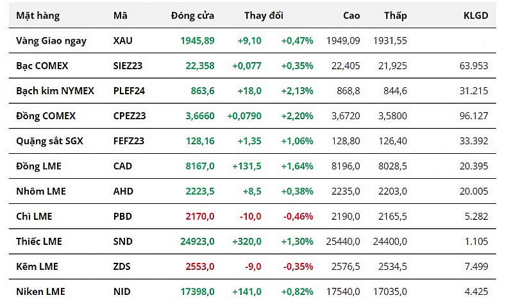Click the red closing price 2170,0
Screen dimensions: 513x300
click(x=201, y=216)
